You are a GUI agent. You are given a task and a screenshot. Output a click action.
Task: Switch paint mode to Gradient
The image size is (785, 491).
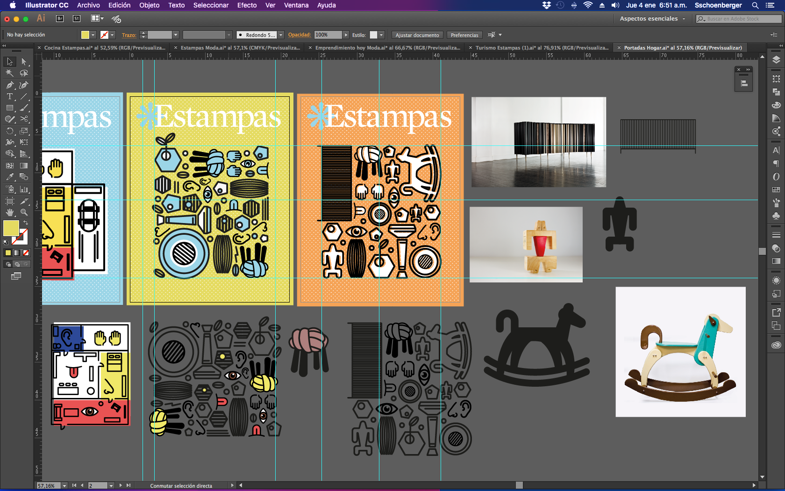coord(17,253)
